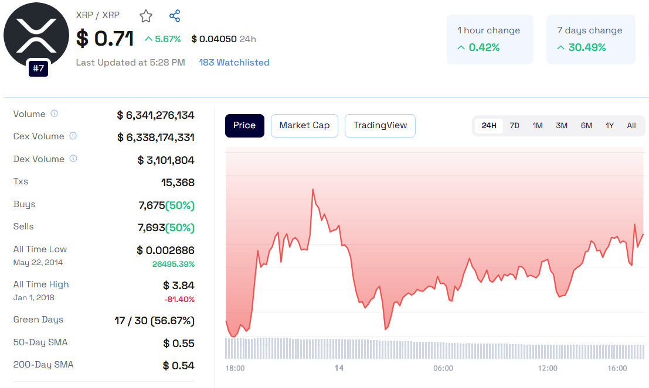Click the -81.40% drop text
The height and width of the screenshot is (388, 649).
click(x=179, y=299)
